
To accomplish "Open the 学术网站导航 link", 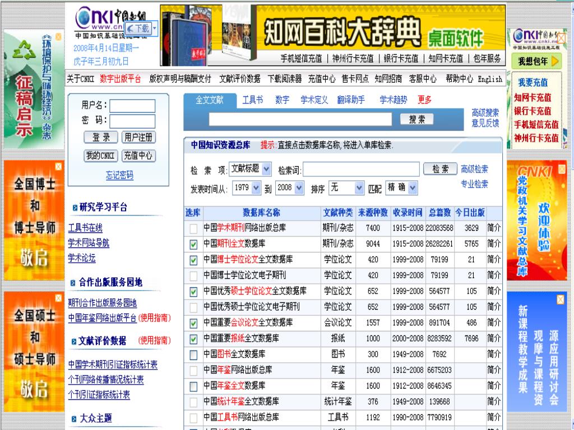I will [x=89, y=243].
